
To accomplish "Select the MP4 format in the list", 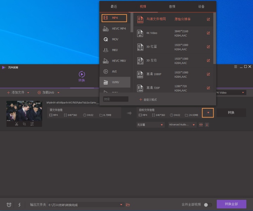I will (x=114, y=18).
